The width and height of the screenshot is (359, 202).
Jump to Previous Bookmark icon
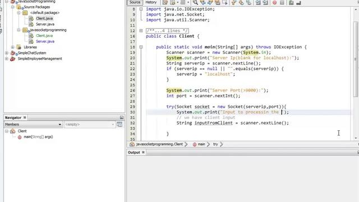[x=234, y=2]
